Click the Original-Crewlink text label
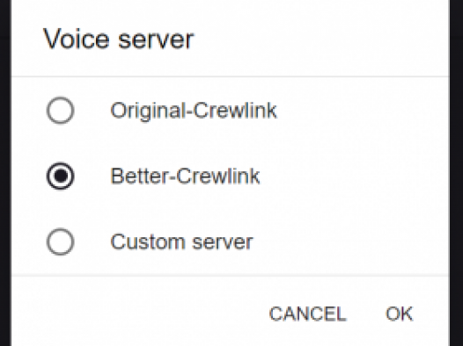The image size is (463, 346). pos(194,111)
